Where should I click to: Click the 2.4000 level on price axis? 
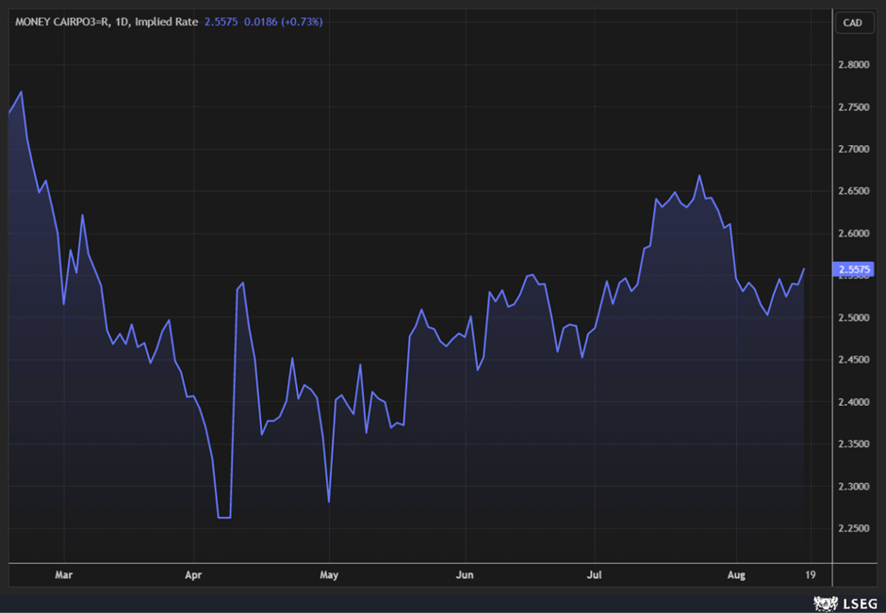click(x=853, y=402)
